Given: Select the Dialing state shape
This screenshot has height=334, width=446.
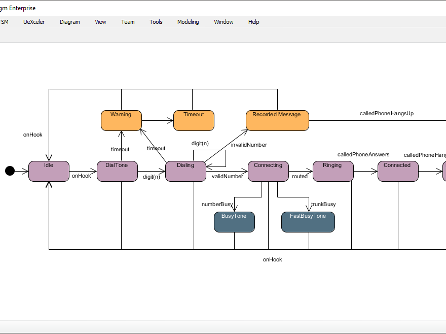Looking at the screenshot, I should coord(185,171).
